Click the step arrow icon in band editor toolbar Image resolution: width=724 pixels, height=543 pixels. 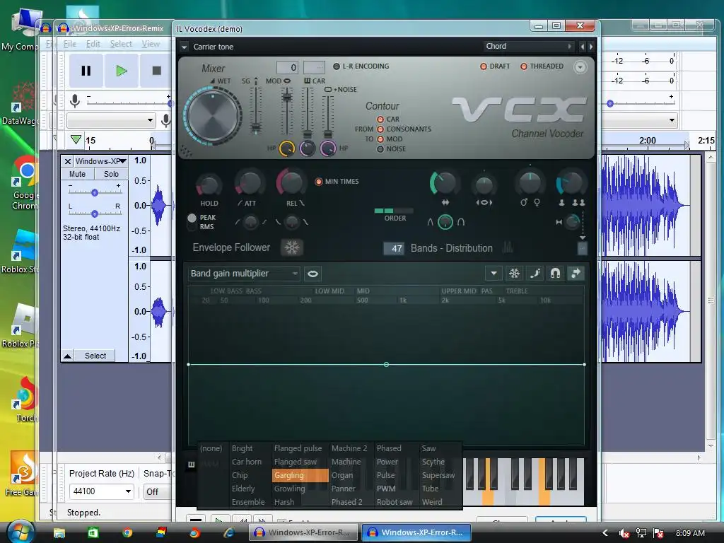[x=576, y=274]
